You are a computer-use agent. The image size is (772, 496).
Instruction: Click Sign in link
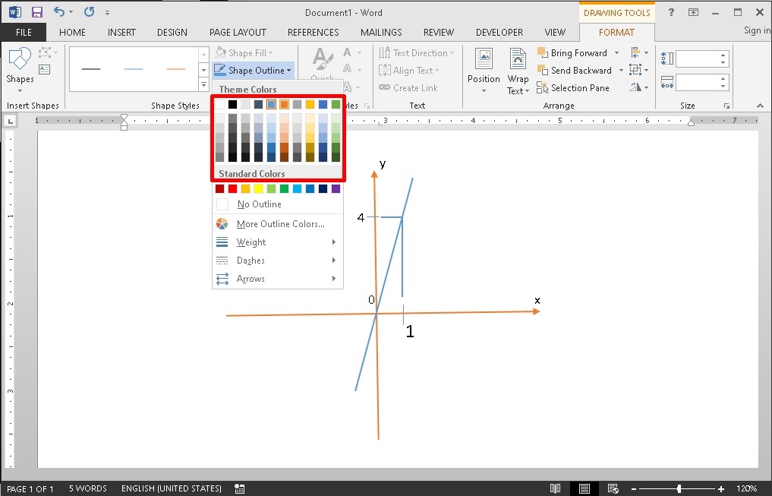point(757,30)
